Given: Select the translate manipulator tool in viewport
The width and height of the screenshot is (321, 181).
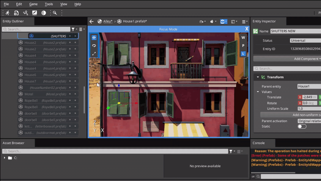Looking at the screenshot, I should (x=94, y=38).
